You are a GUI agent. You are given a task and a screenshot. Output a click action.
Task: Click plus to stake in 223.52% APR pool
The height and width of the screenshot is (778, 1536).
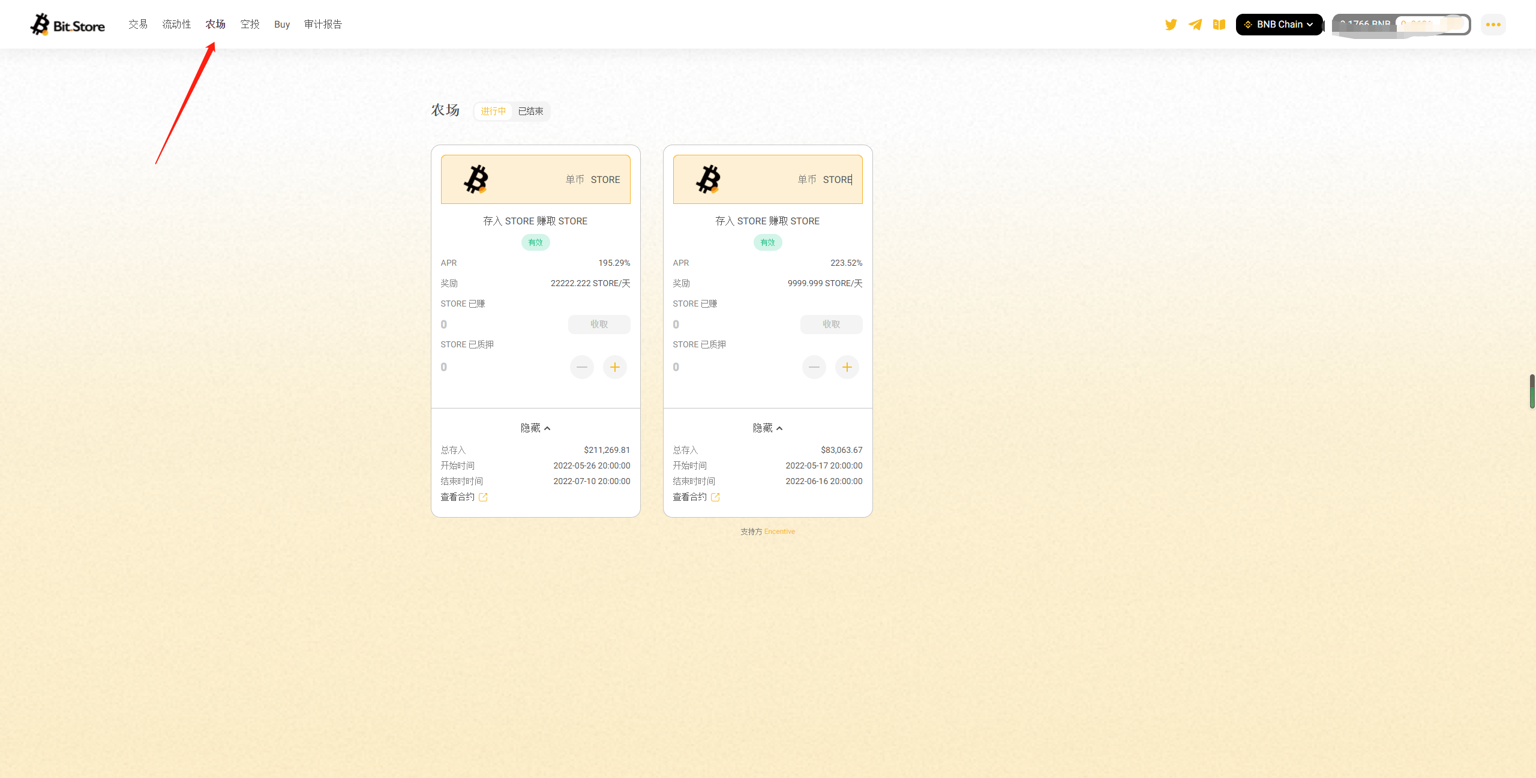(847, 367)
